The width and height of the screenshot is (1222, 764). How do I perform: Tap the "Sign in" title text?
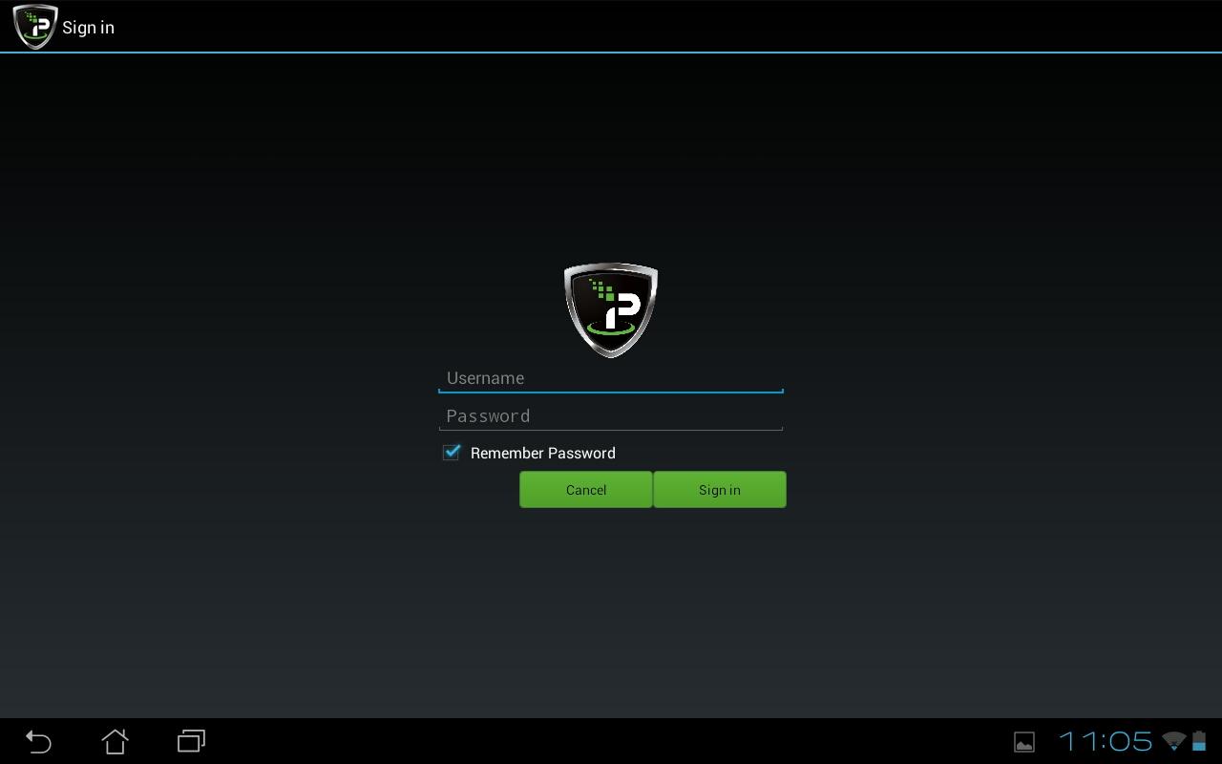(x=88, y=28)
